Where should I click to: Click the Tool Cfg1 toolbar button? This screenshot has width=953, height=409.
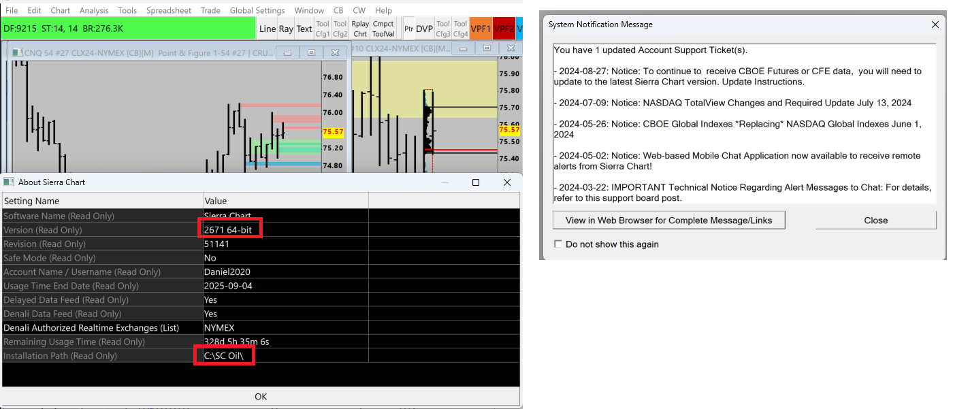coord(323,29)
